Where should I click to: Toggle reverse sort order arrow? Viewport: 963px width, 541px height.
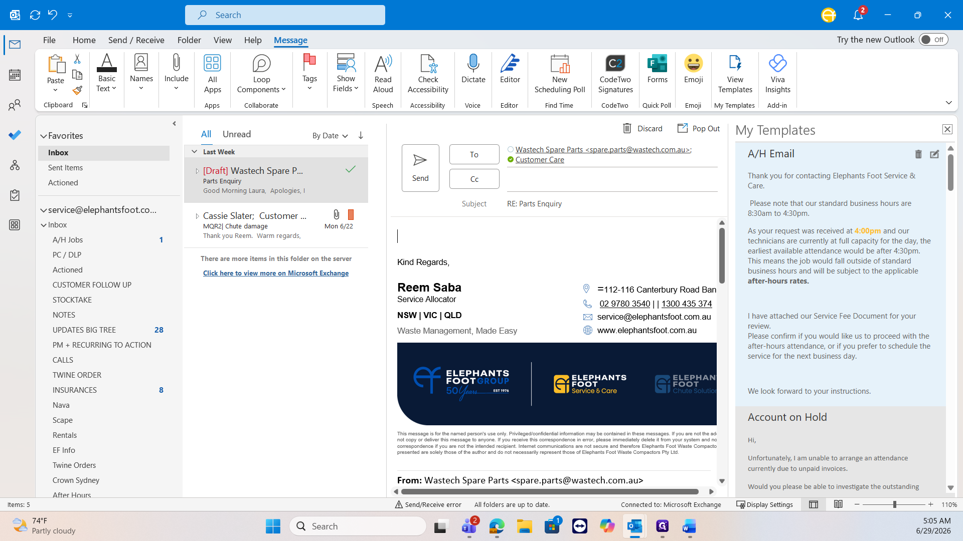point(361,136)
